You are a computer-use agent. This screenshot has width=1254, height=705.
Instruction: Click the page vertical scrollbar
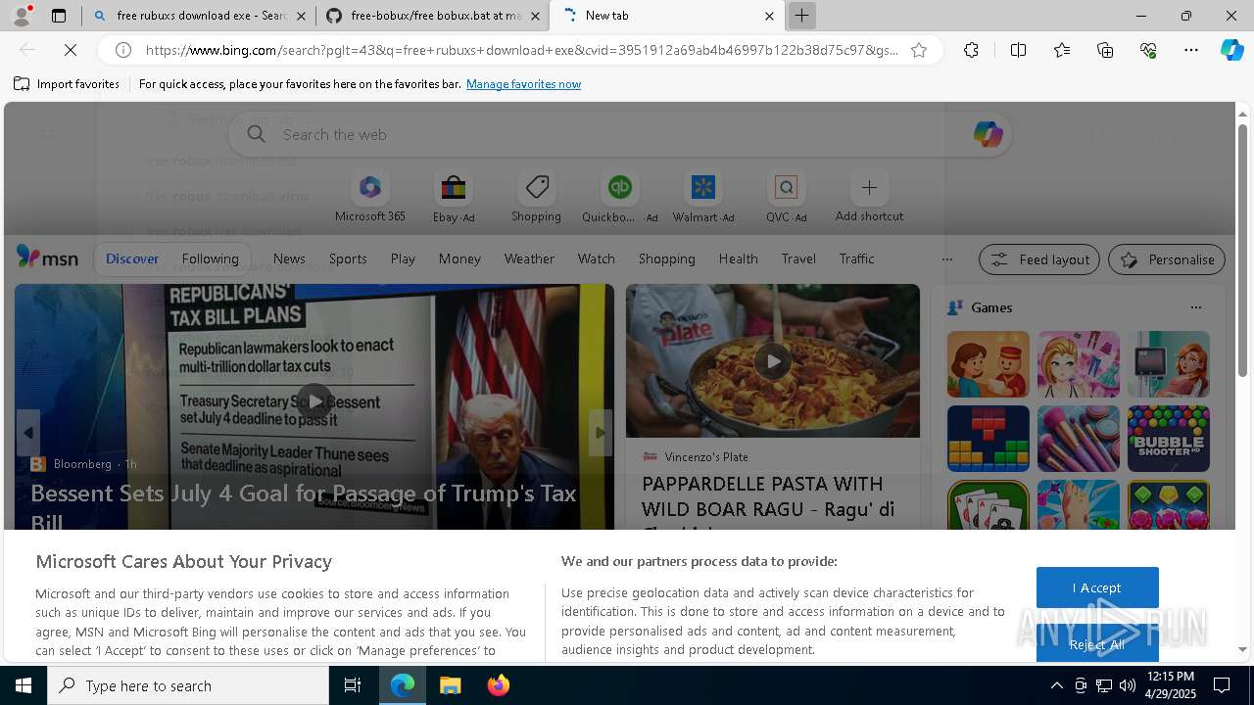click(1242, 250)
